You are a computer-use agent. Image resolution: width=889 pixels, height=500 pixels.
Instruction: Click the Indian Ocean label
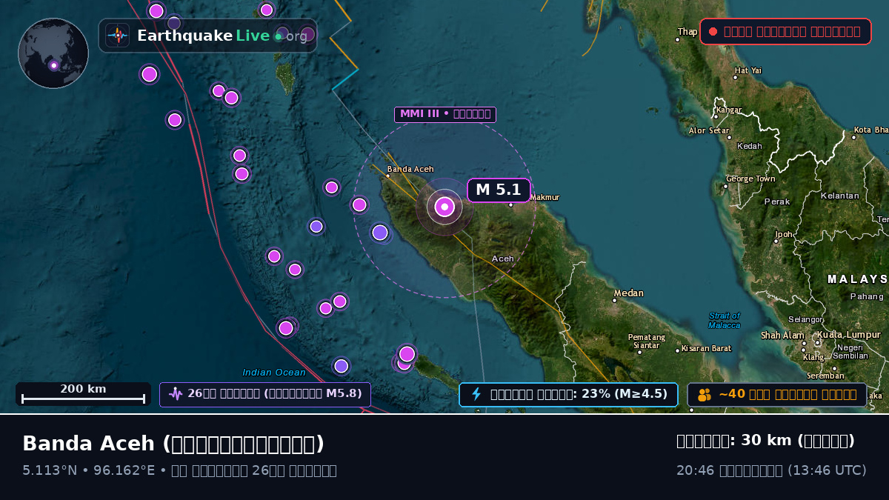tap(274, 373)
